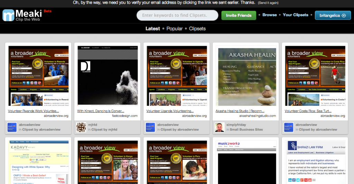Open the Volunteer in Peru thumbnail
This screenshot has height=184, width=354.
[177, 162]
